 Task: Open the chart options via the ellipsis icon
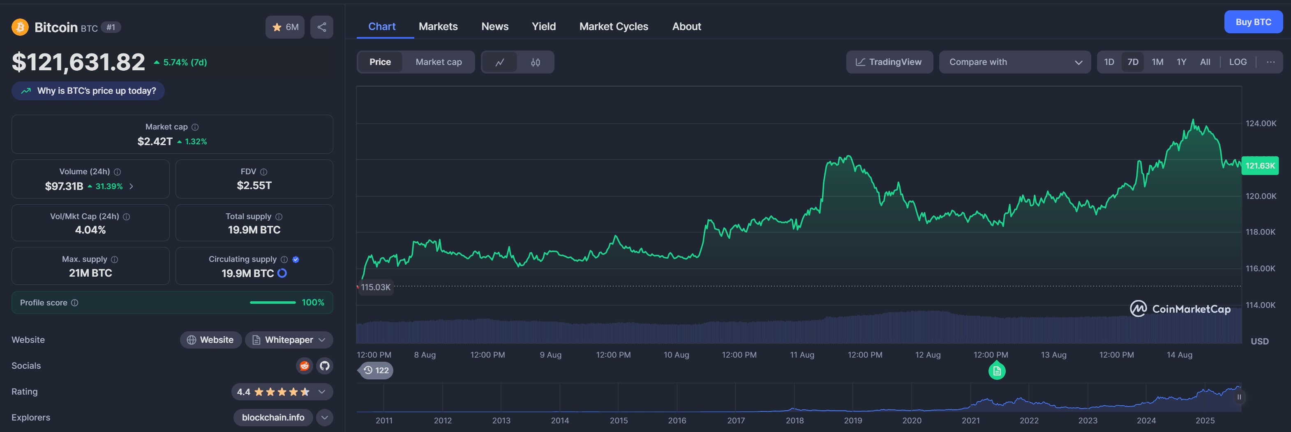pyautogui.click(x=1271, y=62)
